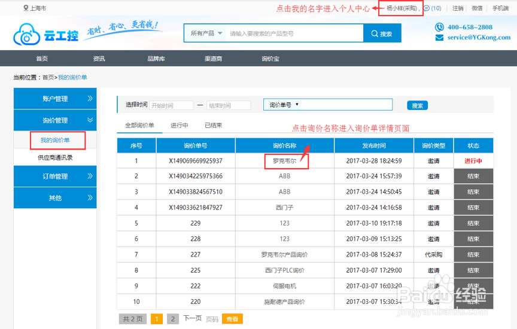The height and width of the screenshot is (329, 517).
Task: Click the 我的询价单 breadcrumb link
Action: click(x=72, y=78)
